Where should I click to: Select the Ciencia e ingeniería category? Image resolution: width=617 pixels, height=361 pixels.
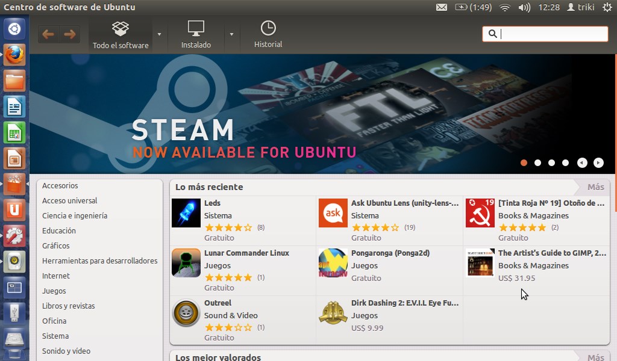75,215
